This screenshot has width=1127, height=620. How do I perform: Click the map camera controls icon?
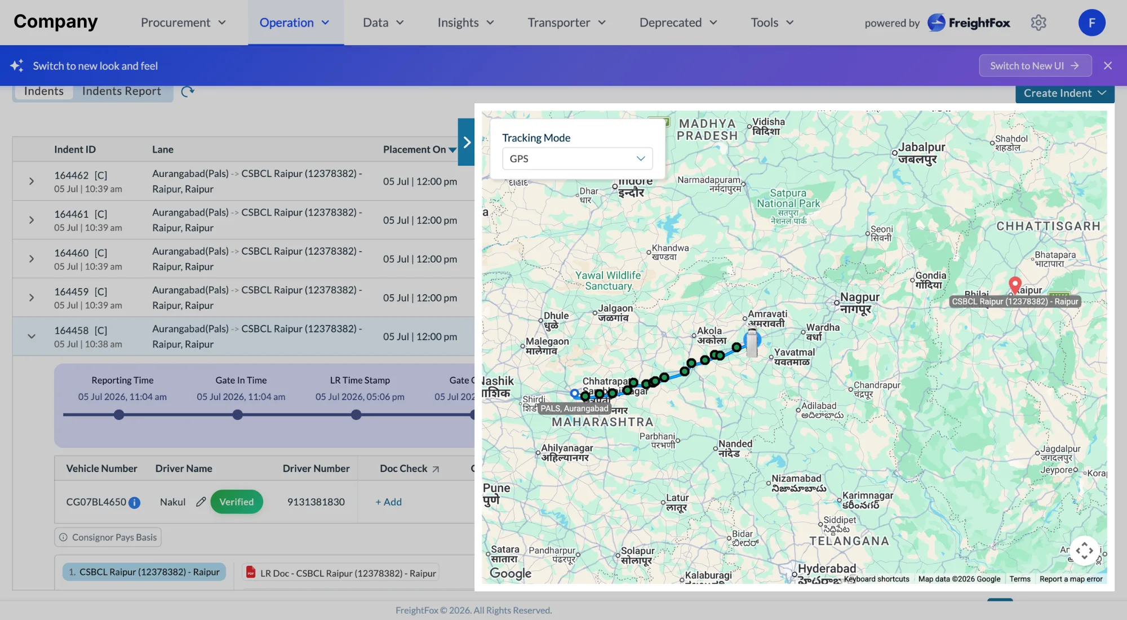click(1084, 551)
